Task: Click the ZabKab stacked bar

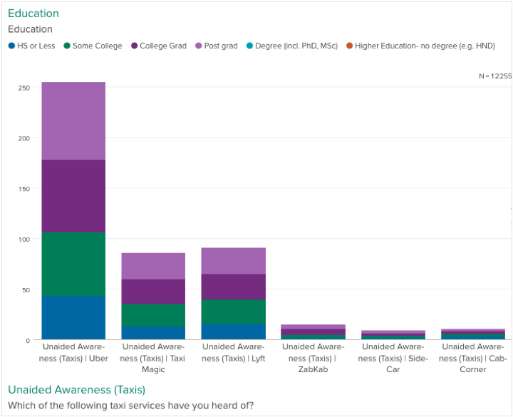Action: (313, 332)
